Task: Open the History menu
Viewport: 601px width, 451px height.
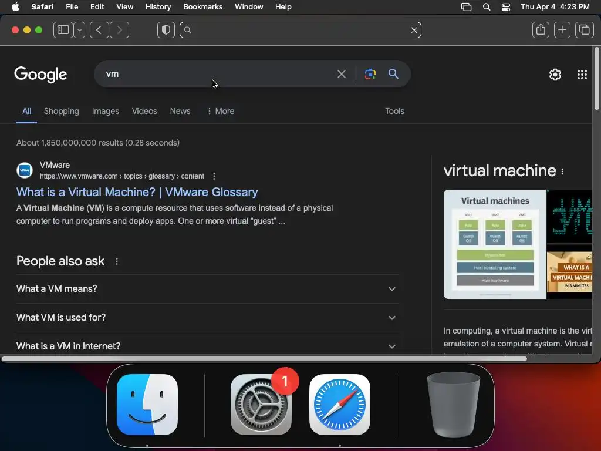Action: [158, 7]
